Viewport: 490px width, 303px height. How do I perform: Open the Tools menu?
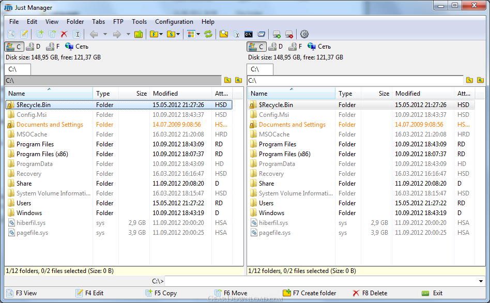pyautogui.click(x=139, y=22)
